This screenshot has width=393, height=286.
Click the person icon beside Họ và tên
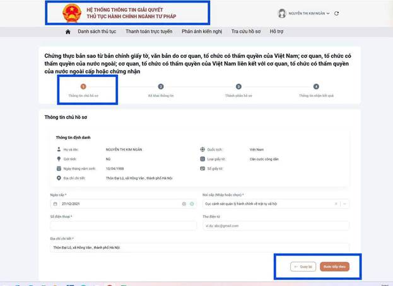pyautogui.click(x=59, y=149)
